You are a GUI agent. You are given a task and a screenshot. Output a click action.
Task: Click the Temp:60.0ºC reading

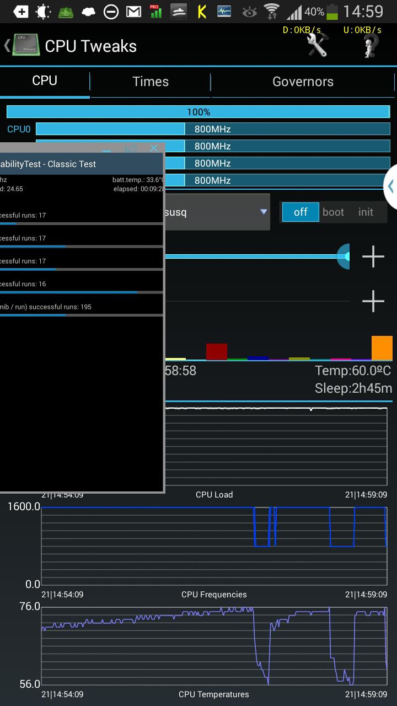tap(353, 371)
